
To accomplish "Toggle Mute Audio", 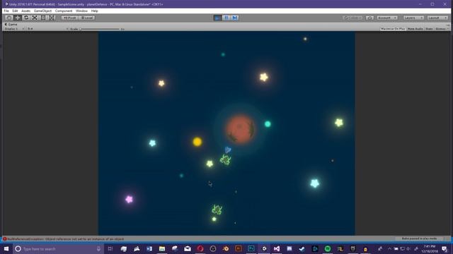I will pyautogui.click(x=415, y=29).
